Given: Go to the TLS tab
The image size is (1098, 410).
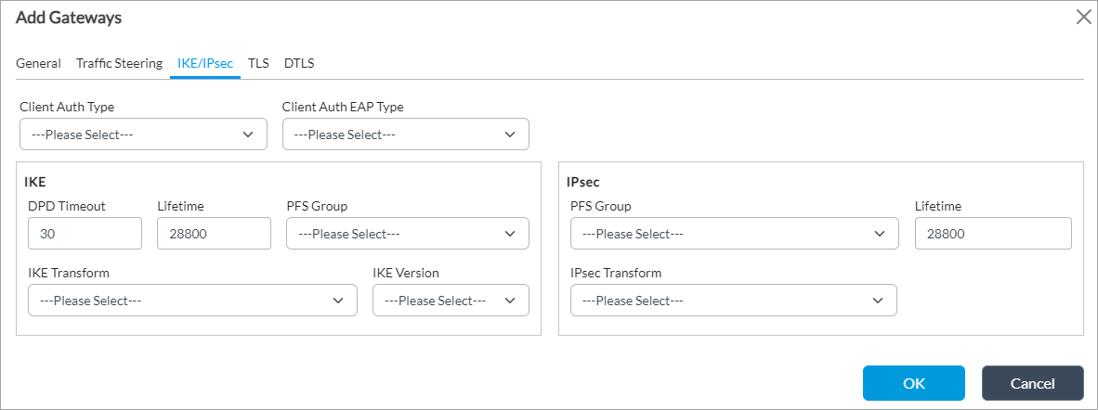Looking at the screenshot, I should [258, 63].
